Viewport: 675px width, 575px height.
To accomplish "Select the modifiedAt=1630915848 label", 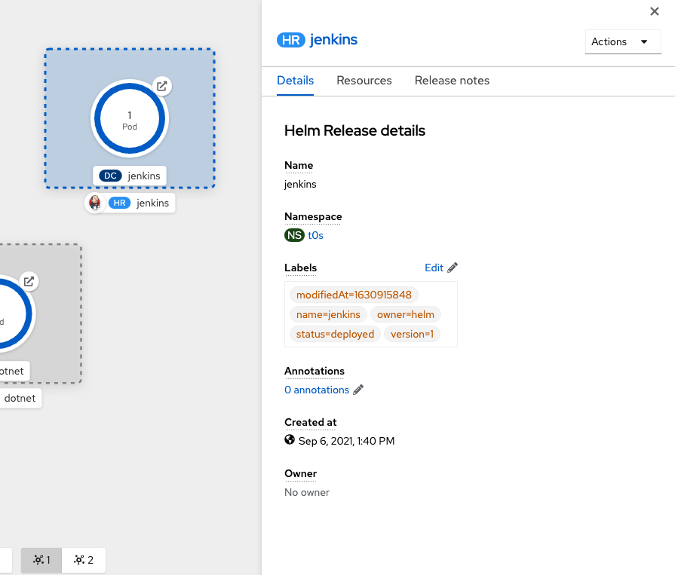I will [x=354, y=295].
